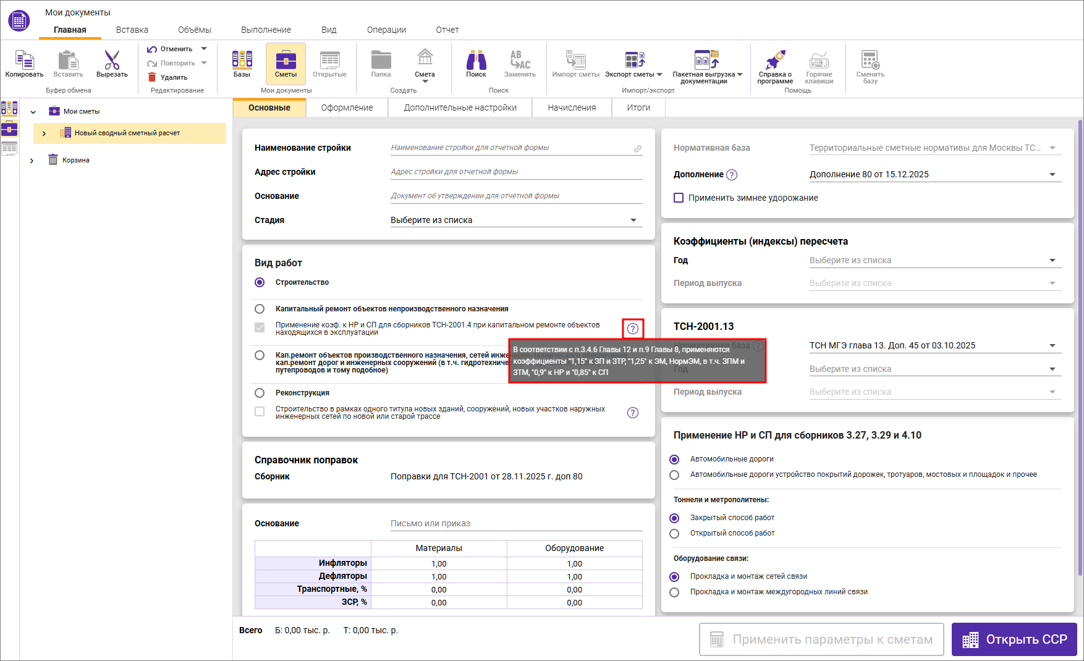
Task: Click the Открыть ССР button
Action: (x=1014, y=639)
